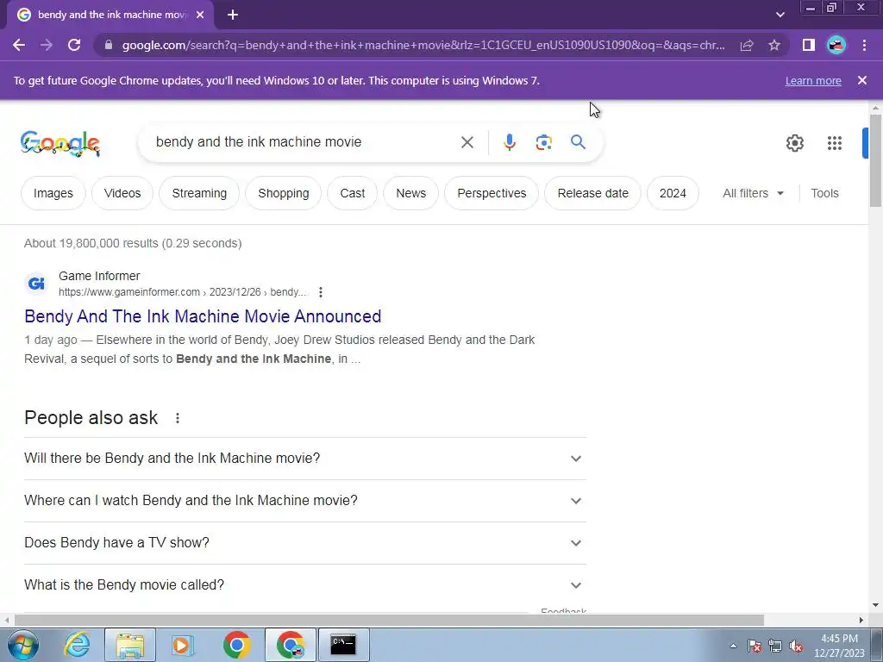883x662 pixels.
Task: Click the scroll down arrow
Action: 875,606
